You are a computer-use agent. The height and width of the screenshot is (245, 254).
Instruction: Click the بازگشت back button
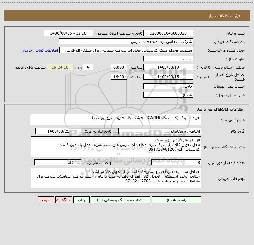tap(63, 200)
